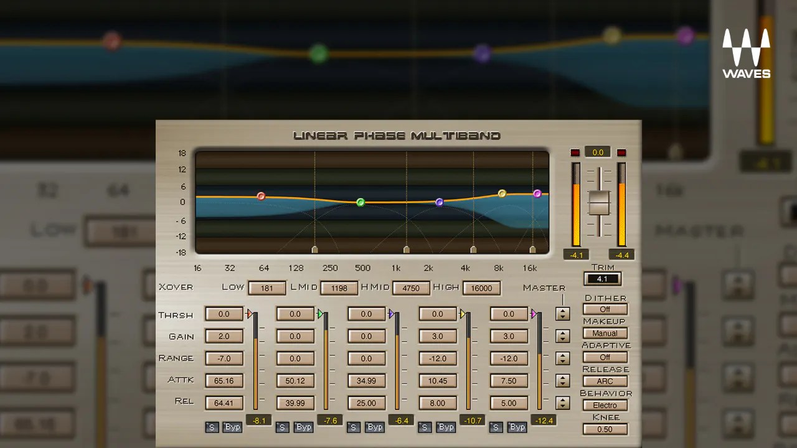
Task: Click the right red clip indicator LED
Action: [621, 152]
